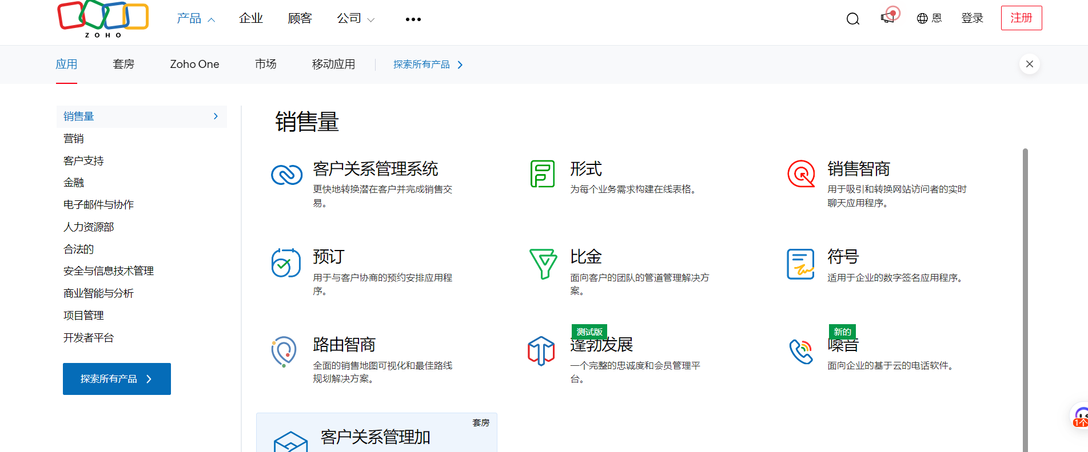This screenshot has height=452, width=1088.
Task: Click the 蓬勃发展 Thrive icon
Action: pyautogui.click(x=541, y=350)
